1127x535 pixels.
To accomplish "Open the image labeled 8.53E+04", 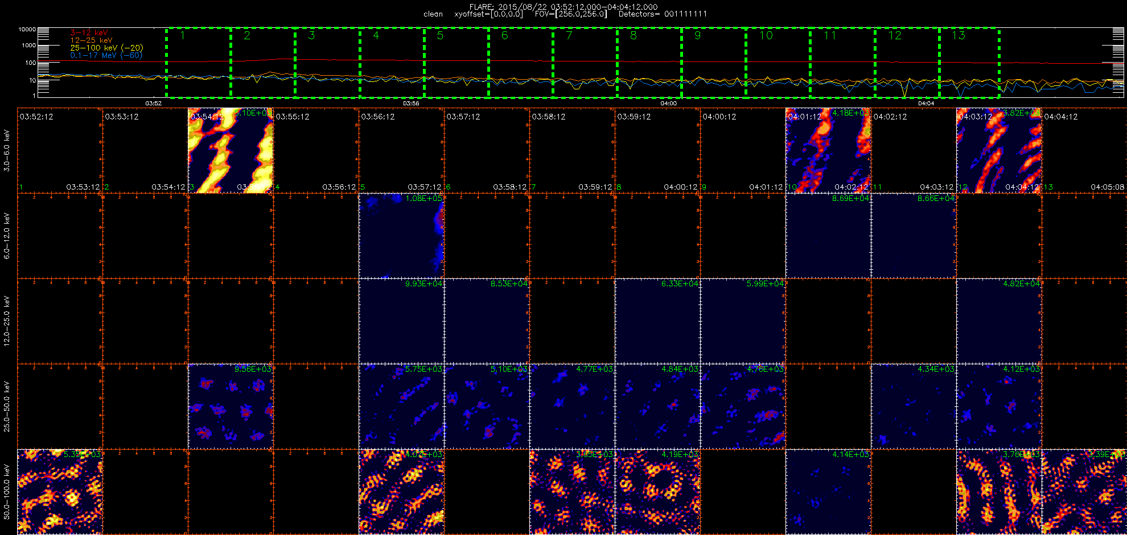I will 487,321.
